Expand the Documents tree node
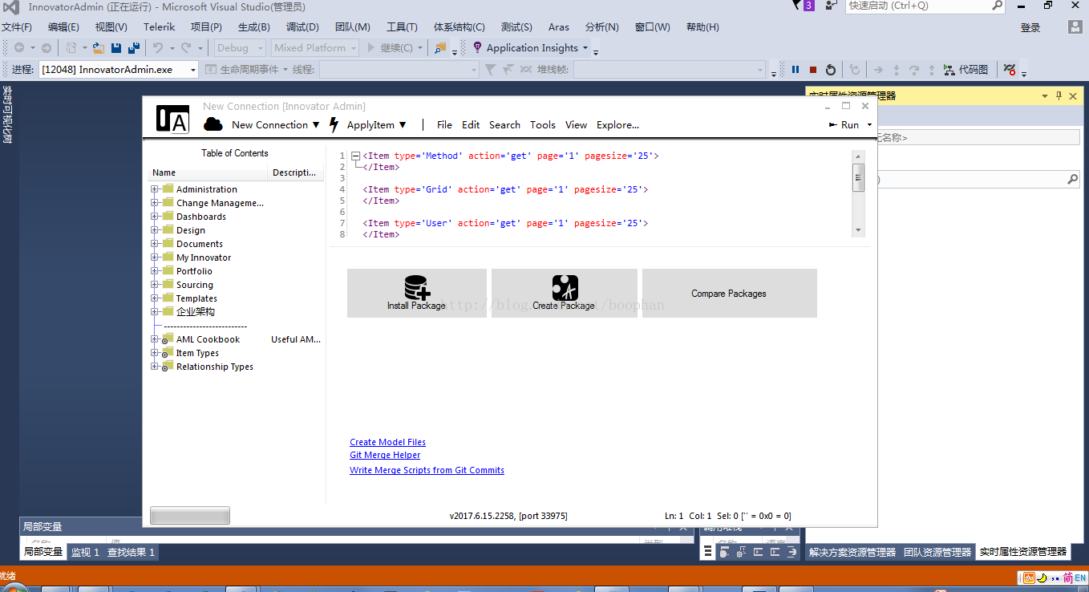1089x592 pixels. 155,244
